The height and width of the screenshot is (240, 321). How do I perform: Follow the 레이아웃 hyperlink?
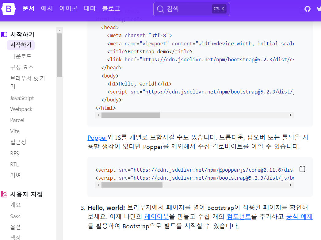click(157, 216)
